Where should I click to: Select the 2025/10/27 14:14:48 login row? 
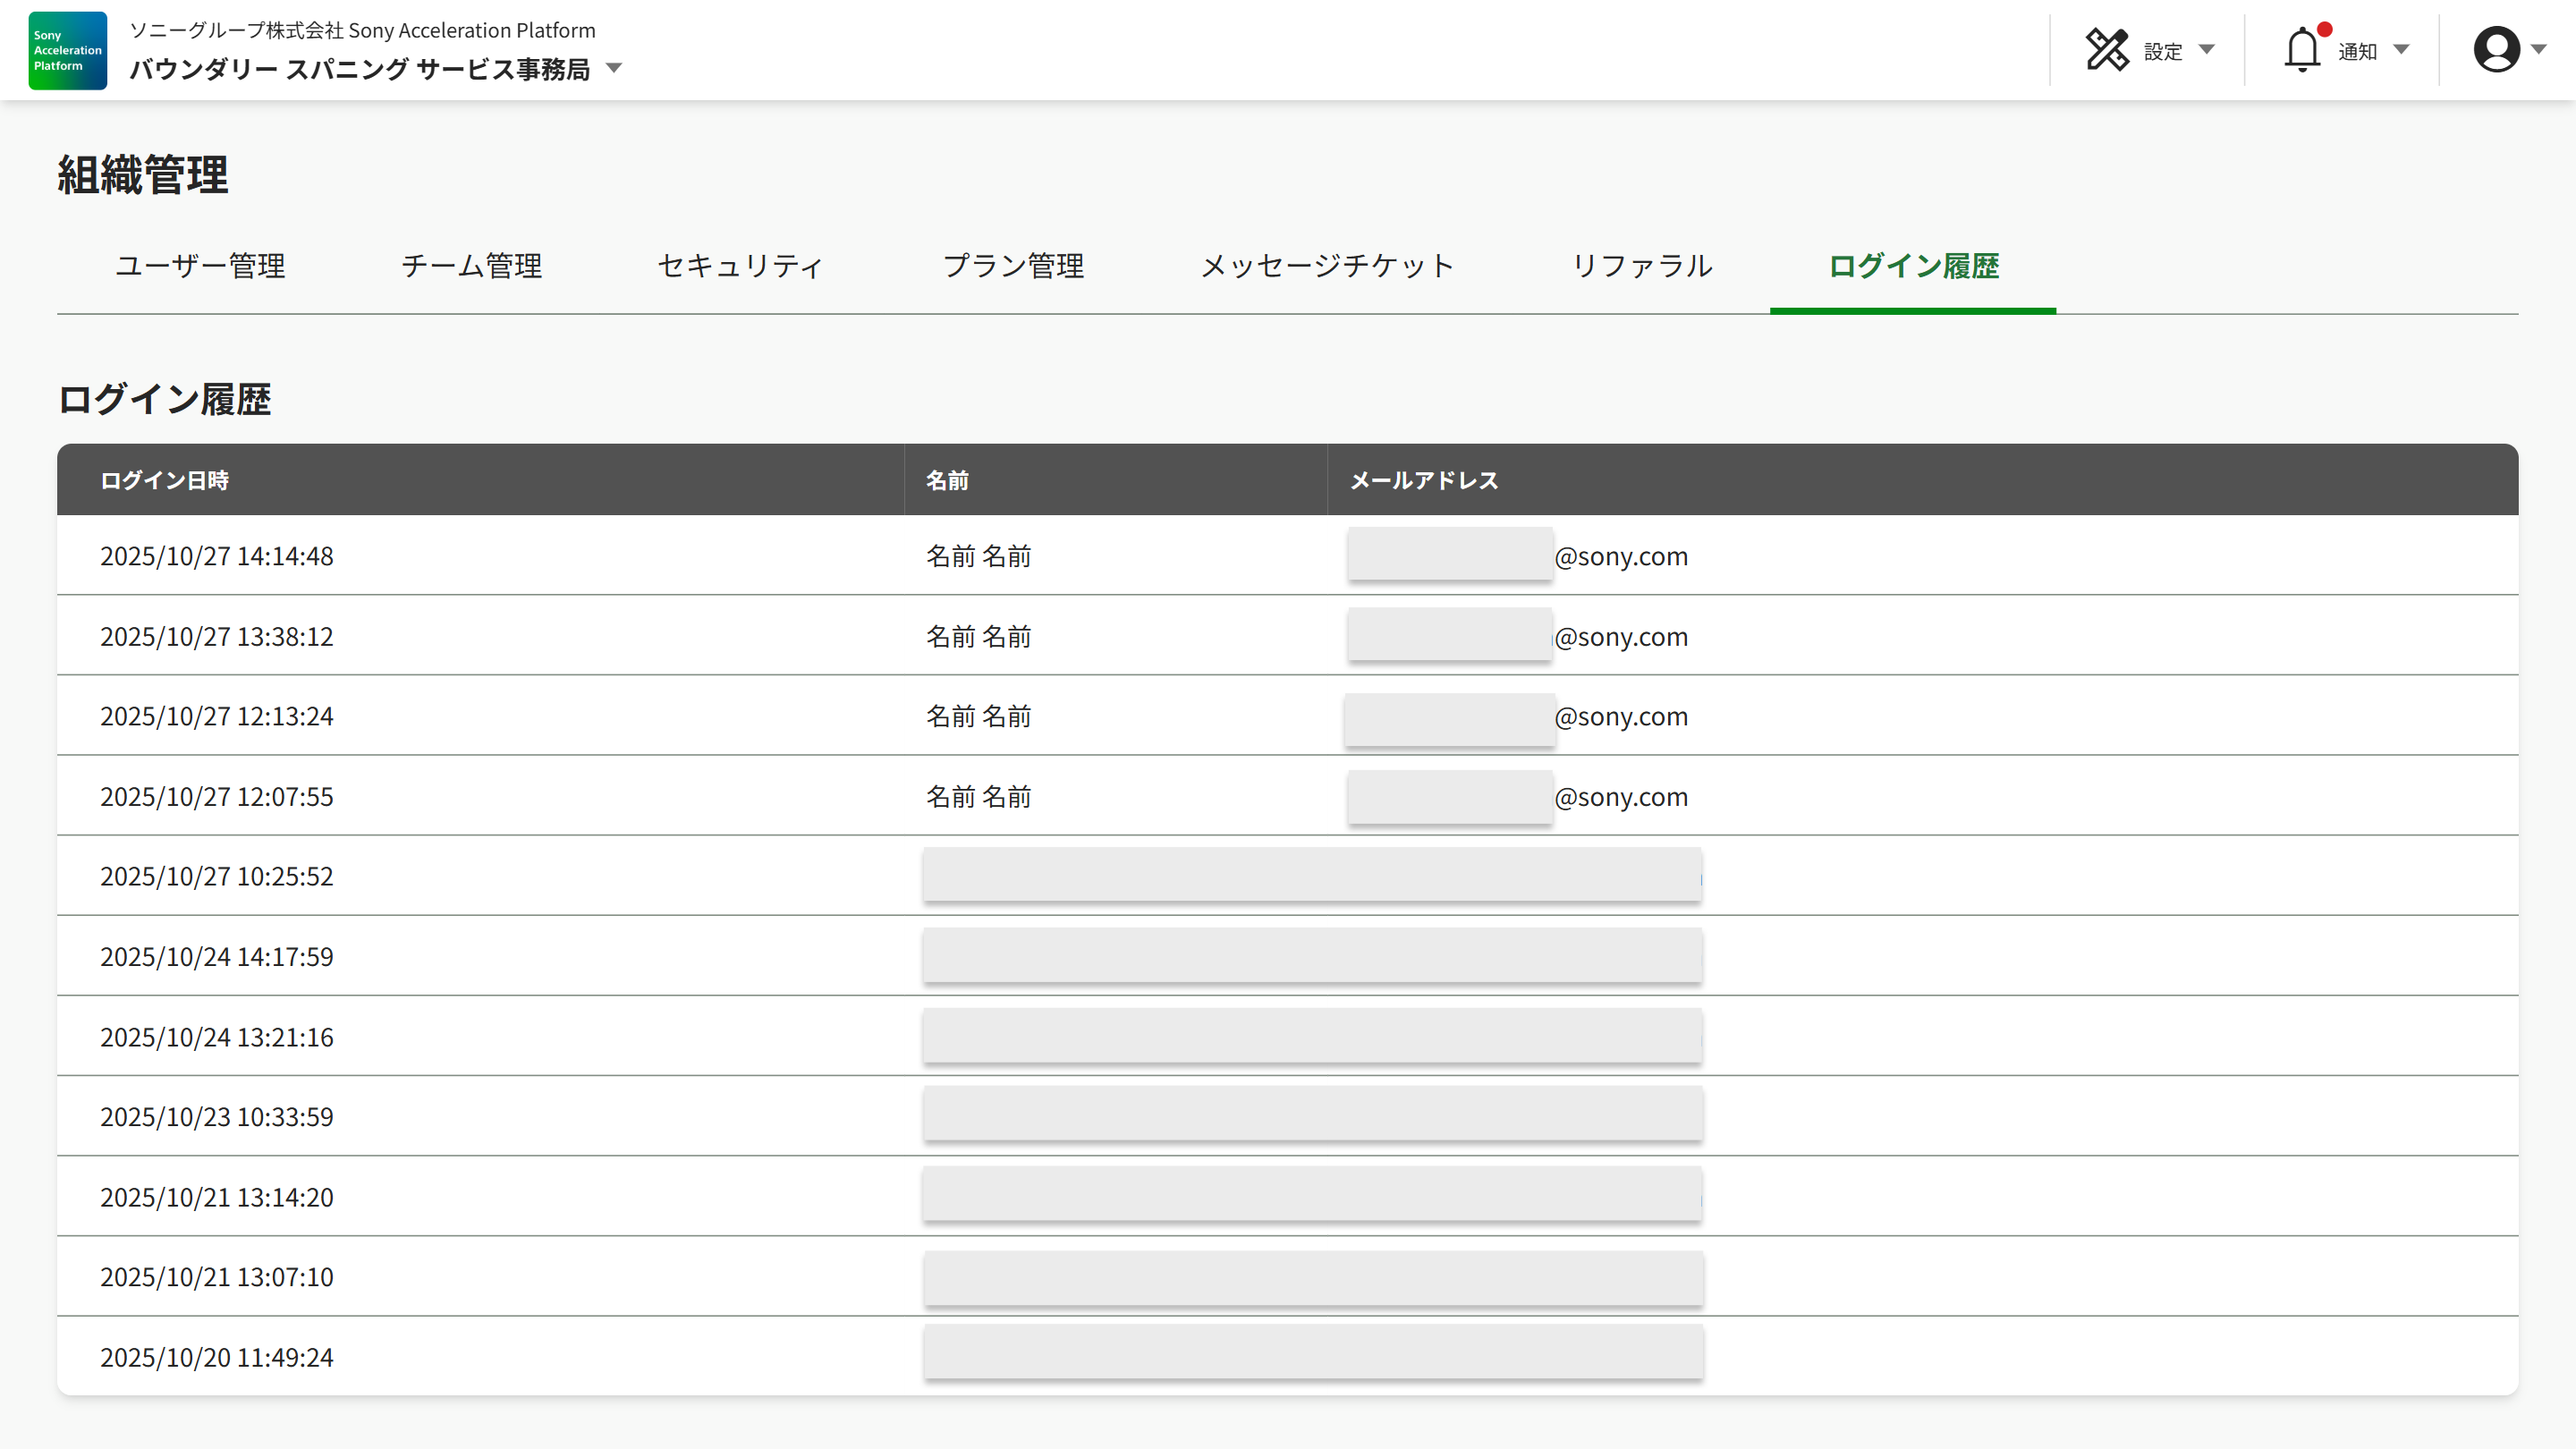point(217,556)
